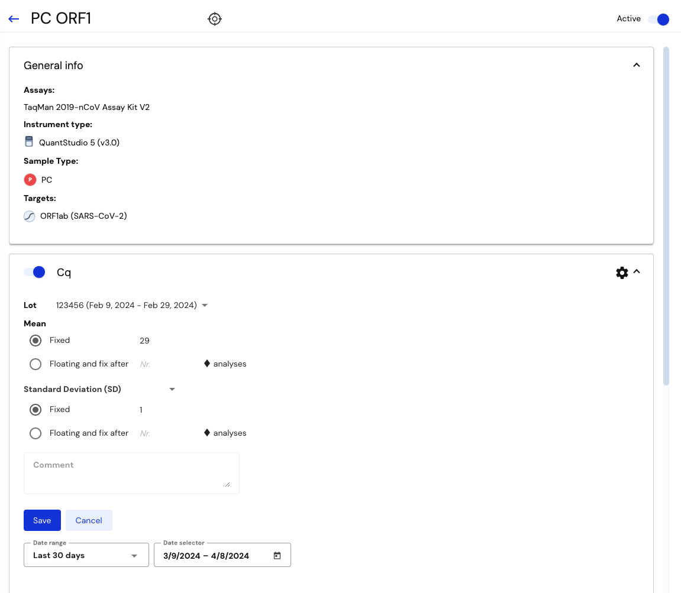The height and width of the screenshot is (593, 681).
Task: Disable the Cq toggle switch
Action: (35, 272)
